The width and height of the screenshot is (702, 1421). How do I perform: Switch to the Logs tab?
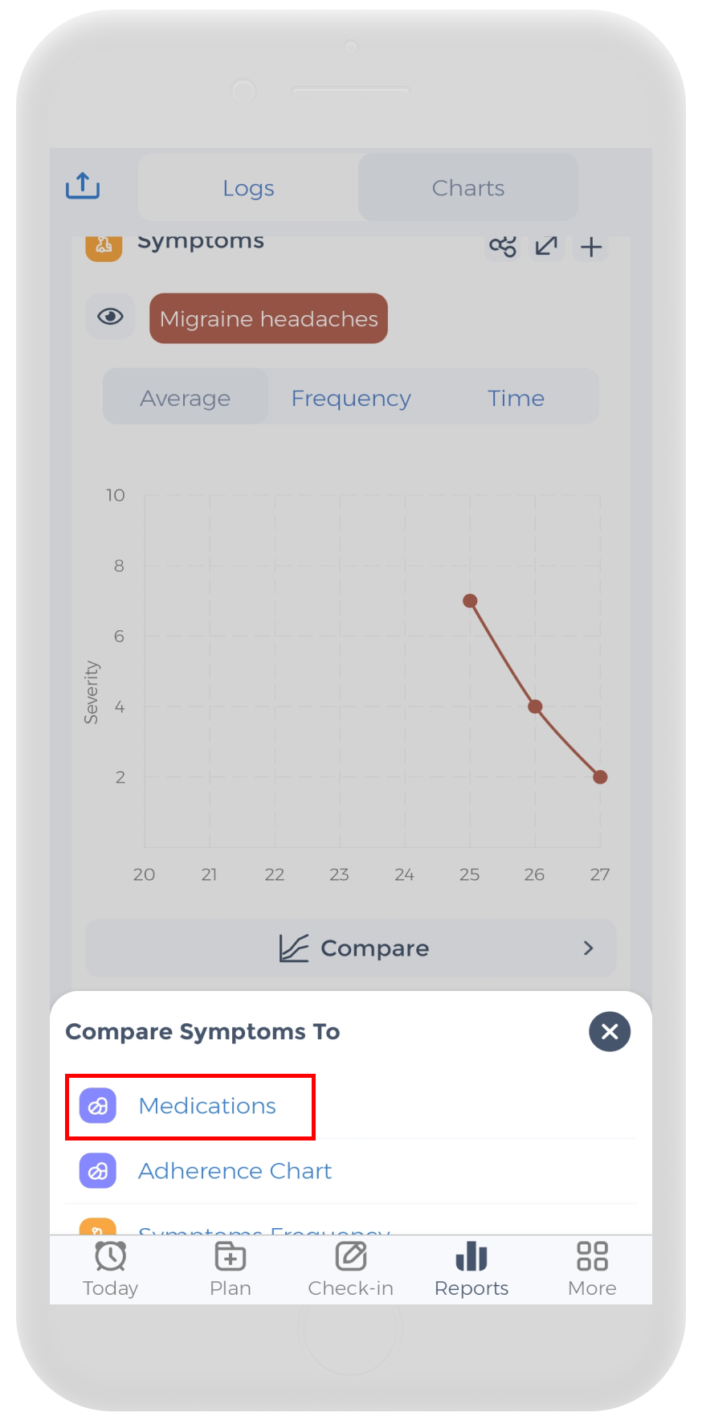(248, 188)
